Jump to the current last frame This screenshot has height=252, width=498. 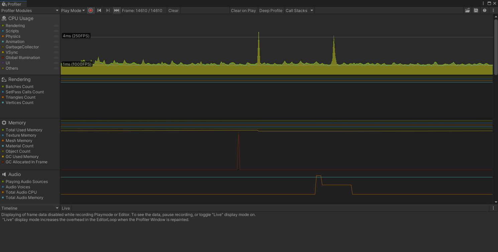pos(116,10)
